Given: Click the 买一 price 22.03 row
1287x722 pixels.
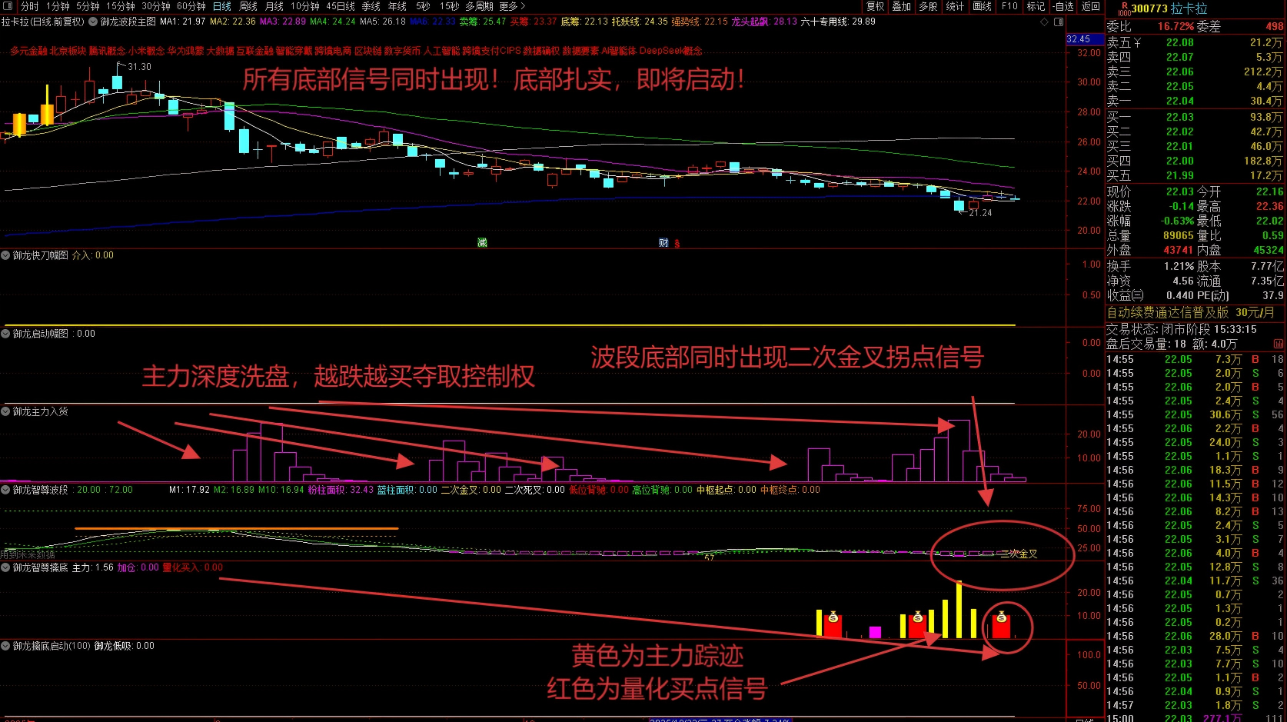Looking at the screenshot, I should pos(1195,117).
